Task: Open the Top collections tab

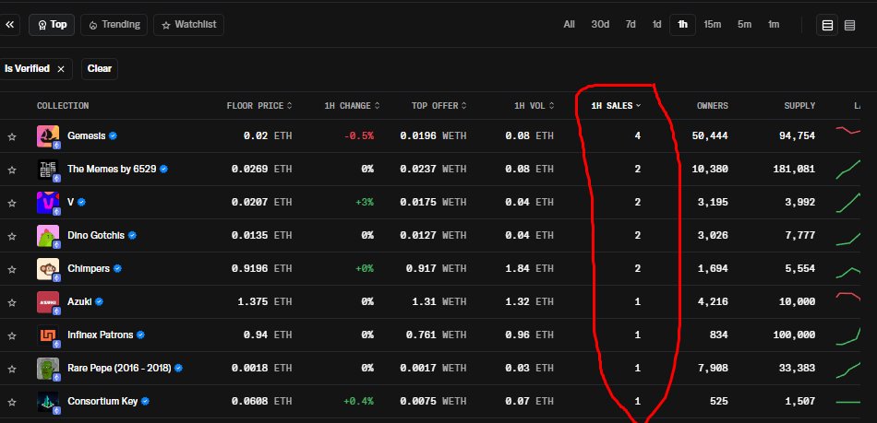Action: (x=52, y=25)
